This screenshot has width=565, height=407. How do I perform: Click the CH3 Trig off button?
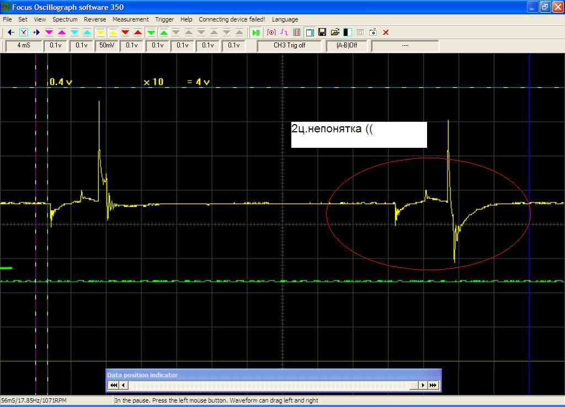click(289, 45)
